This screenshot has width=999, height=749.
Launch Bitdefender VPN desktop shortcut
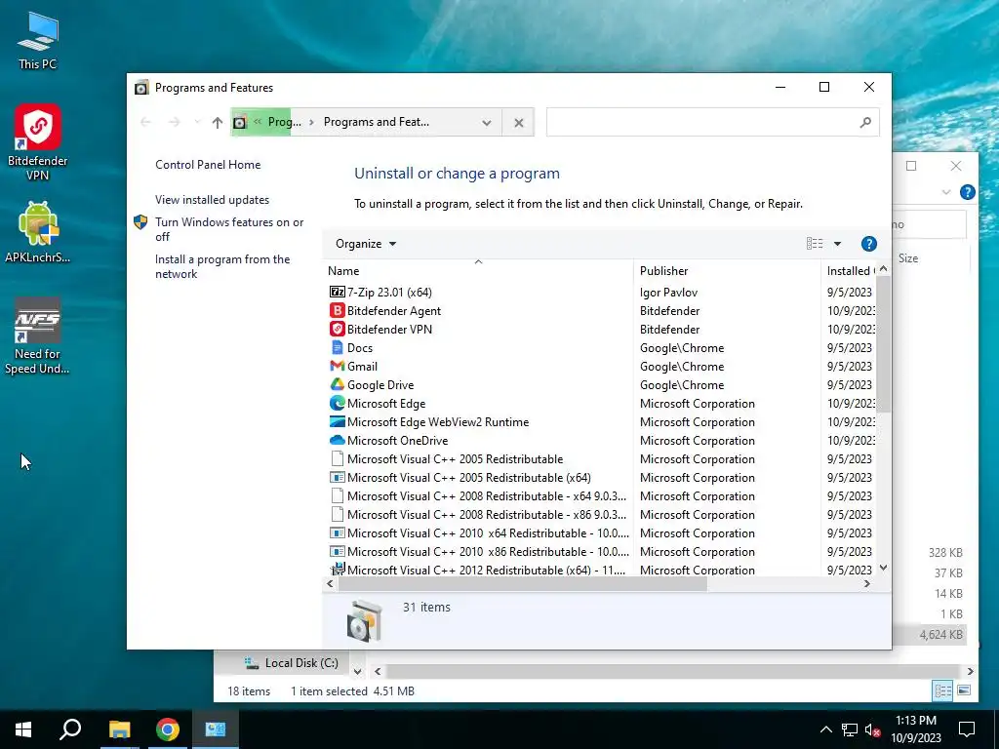pos(38,142)
